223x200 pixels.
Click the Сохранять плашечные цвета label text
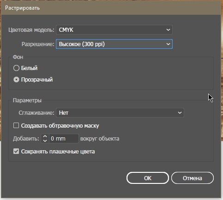[58, 152]
